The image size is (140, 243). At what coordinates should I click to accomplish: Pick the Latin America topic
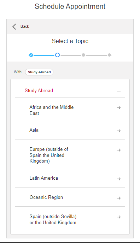pos(70,178)
